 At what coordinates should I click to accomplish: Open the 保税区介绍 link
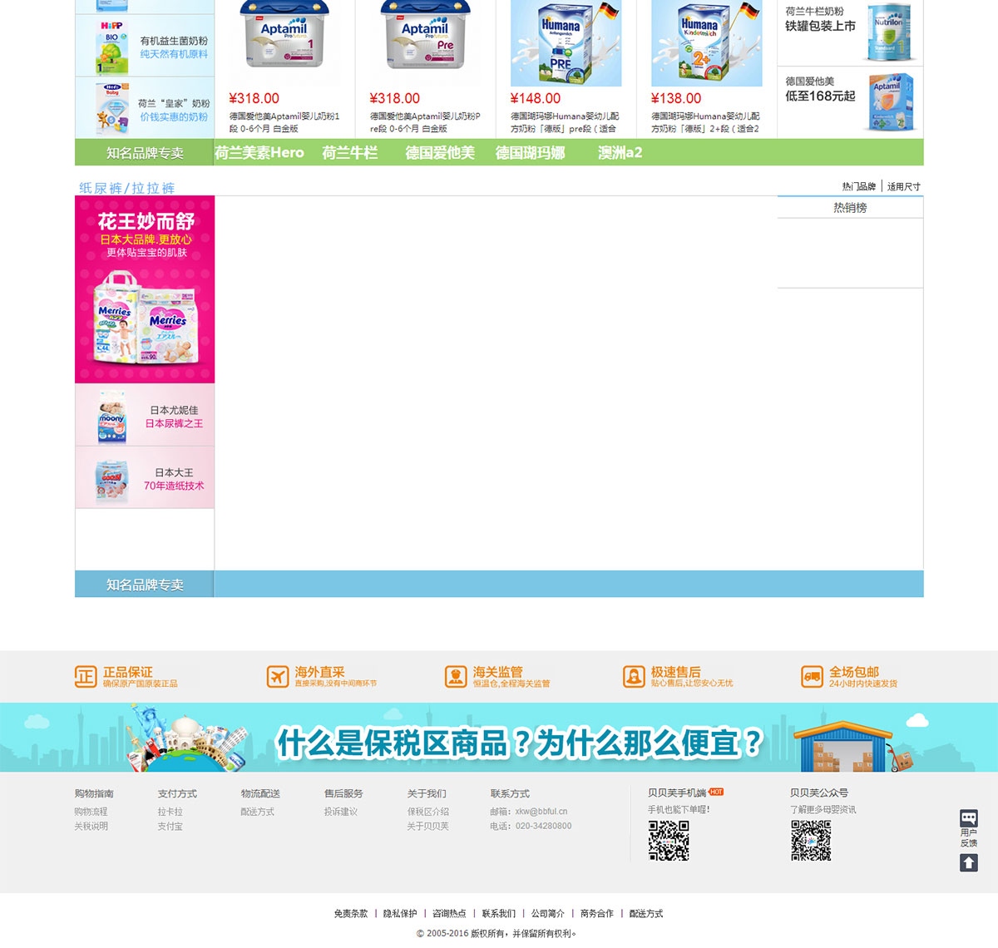[x=427, y=812]
